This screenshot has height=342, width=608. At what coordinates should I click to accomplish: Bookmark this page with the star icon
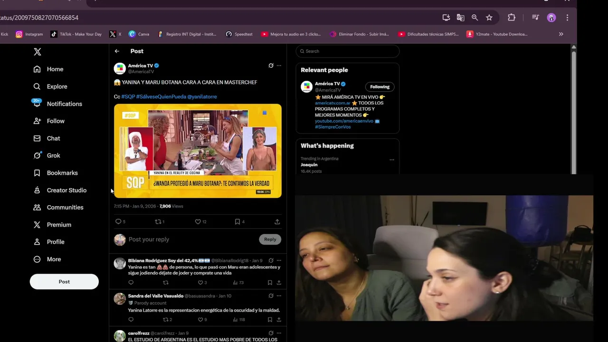[489, 18]
